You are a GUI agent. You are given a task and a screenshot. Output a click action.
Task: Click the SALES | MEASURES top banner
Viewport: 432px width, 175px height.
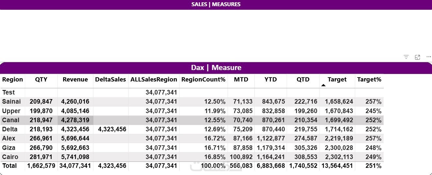point(216,4)
